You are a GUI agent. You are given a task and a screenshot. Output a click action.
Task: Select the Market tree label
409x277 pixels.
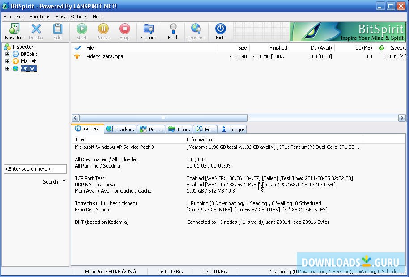(x=29, y=61)
